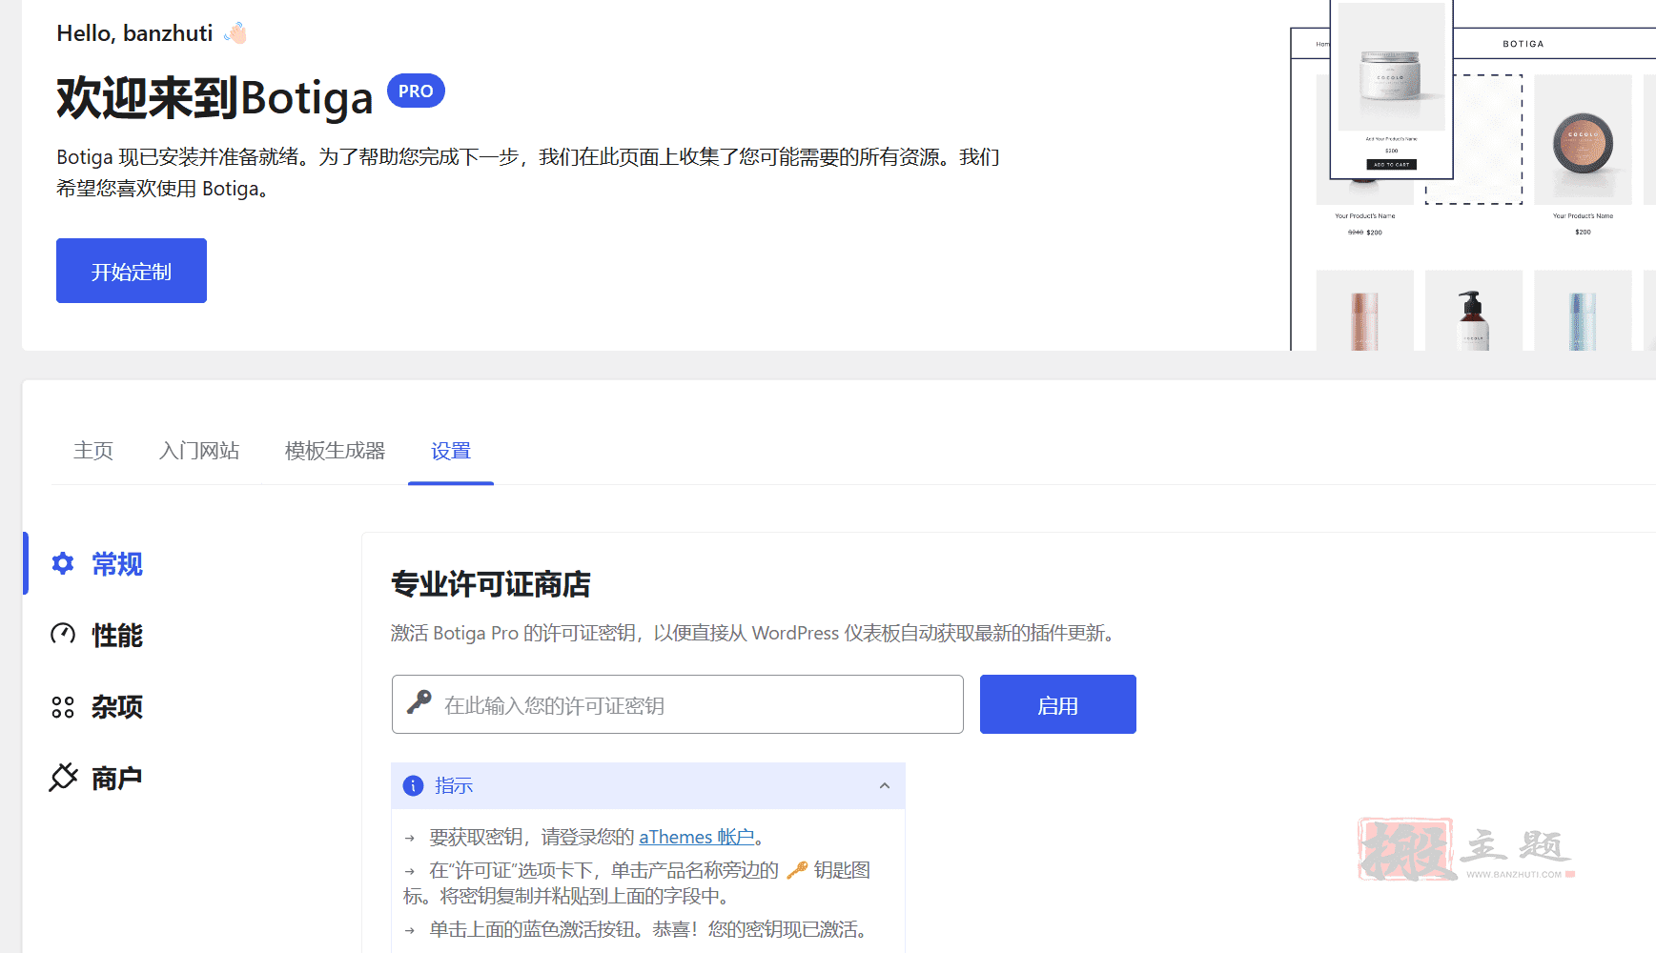Click the 开始定制 button
Screen dimensions: 1656x953
[x=132, y=271]
